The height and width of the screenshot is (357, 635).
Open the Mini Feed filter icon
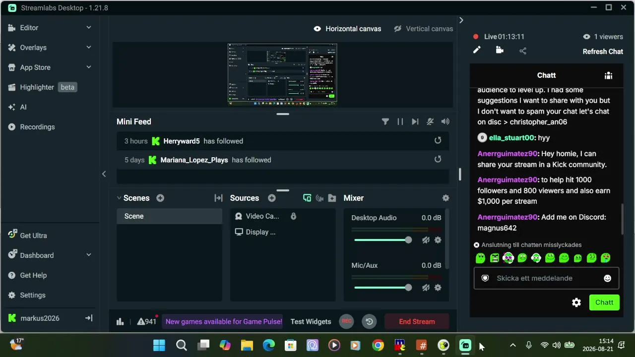(385, 121)
